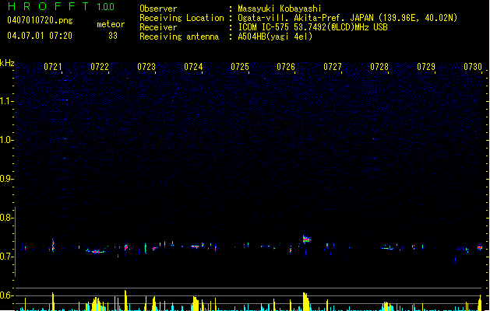
Task: Click the 0.8 frequency axis label
Action: coord(6,218)
